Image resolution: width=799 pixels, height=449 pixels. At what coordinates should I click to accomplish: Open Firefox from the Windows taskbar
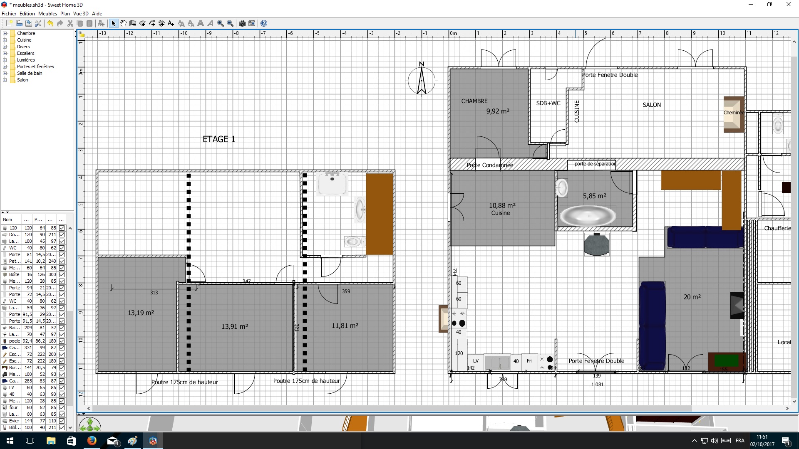click(92, 441)
